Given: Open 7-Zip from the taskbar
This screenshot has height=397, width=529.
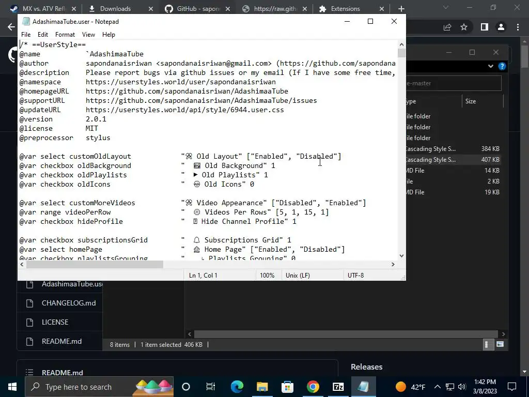Looking at the screenshot, I should [338, 387].
